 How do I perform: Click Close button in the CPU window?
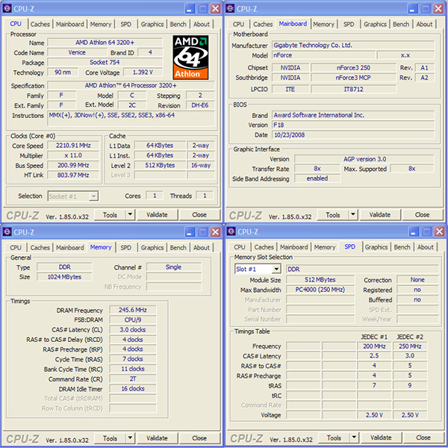(x=199, y=214)
